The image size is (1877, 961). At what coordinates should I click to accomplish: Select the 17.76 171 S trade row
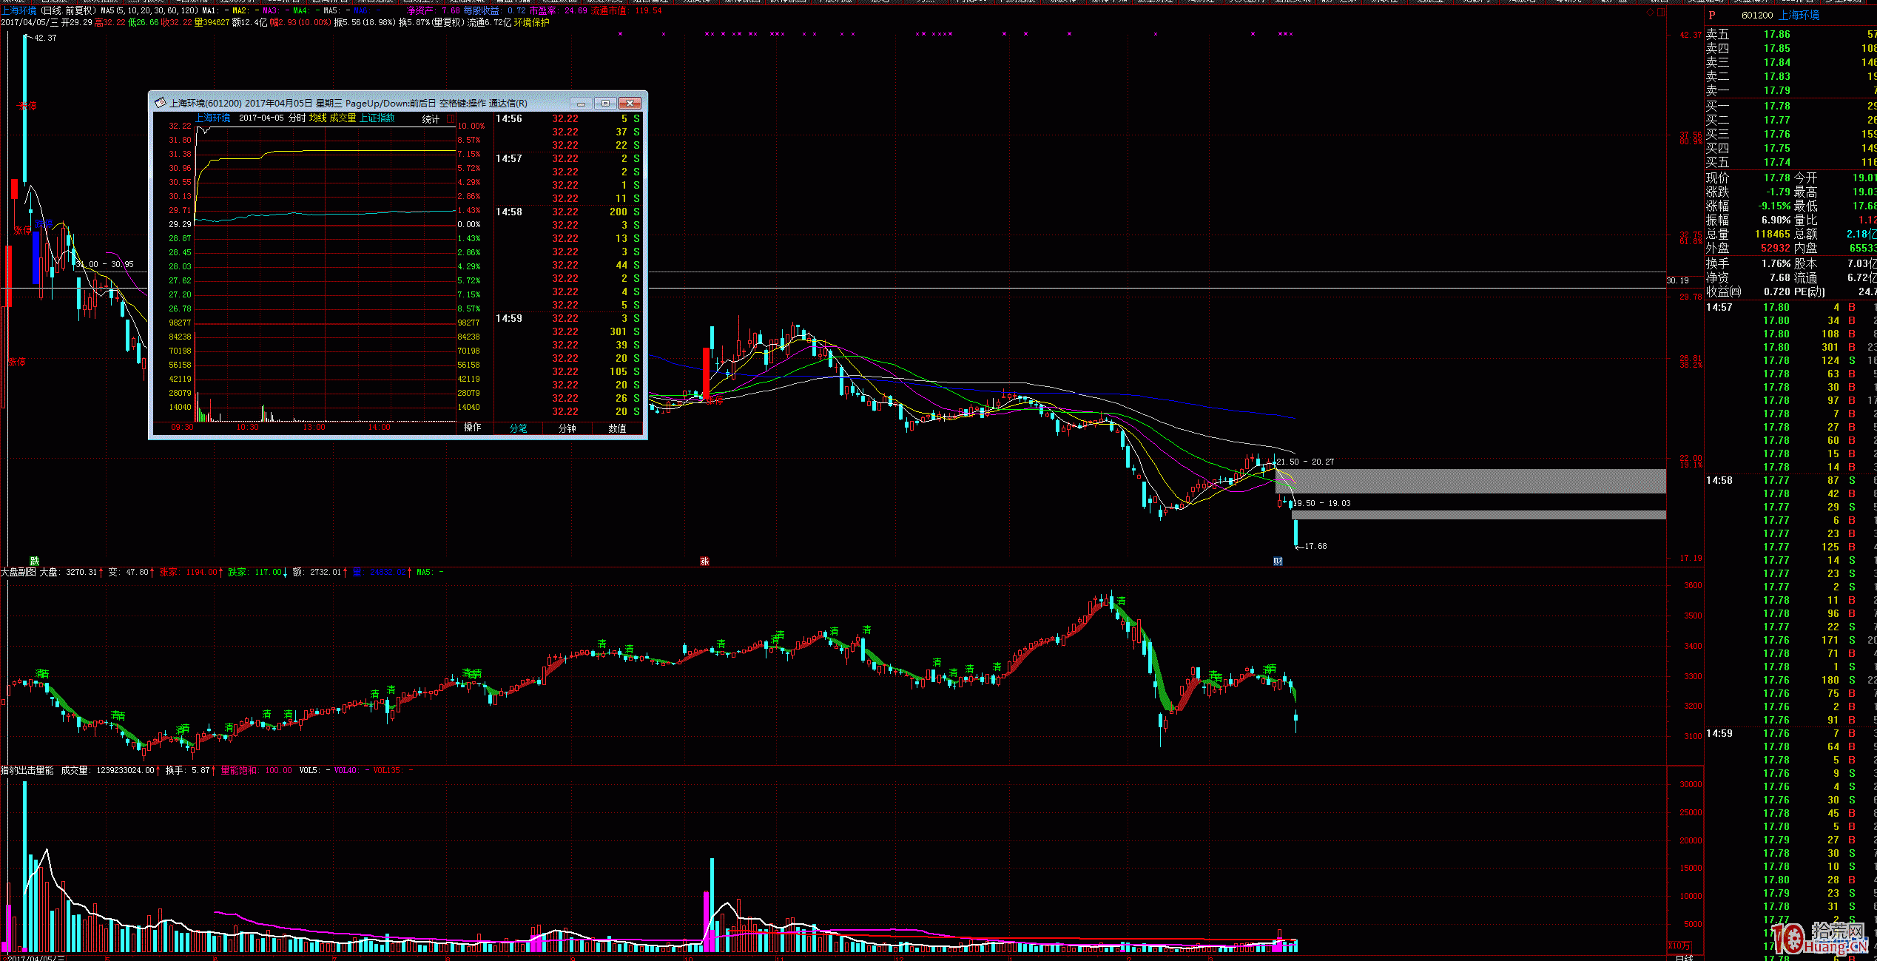1790,640
